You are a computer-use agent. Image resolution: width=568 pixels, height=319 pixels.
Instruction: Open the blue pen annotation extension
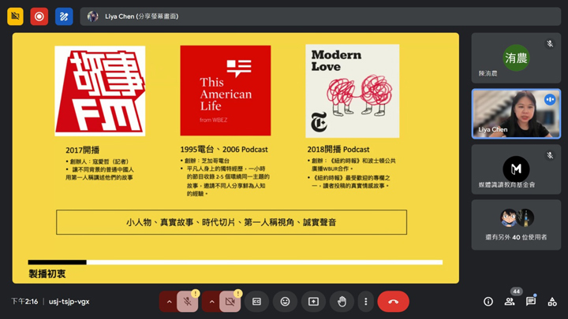64,17
